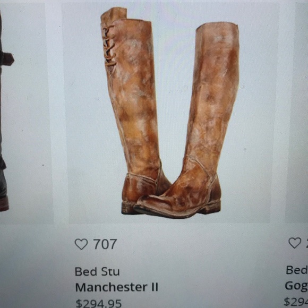Favorite Manchester II with the heart icon
The image size is (308, 308).
(81, 244)
